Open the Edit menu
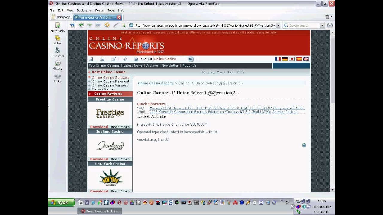 click(x=60, y=10)
